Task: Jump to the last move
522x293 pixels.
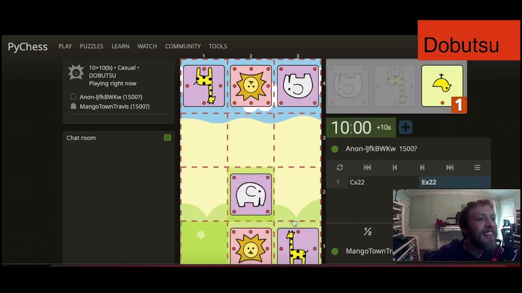Action: (449, 167)
